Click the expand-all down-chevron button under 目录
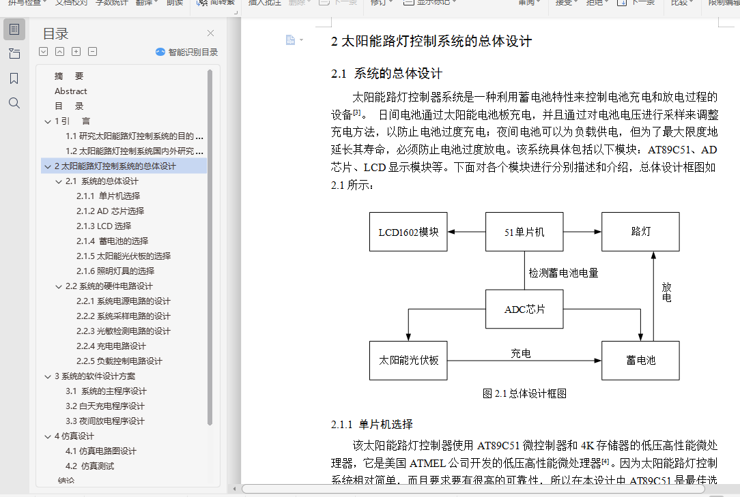This screenshot has height=497, width=740. (x=44, y=52)
